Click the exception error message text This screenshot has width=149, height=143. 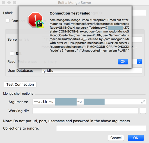pyautogui.click(x=89, y=35)
